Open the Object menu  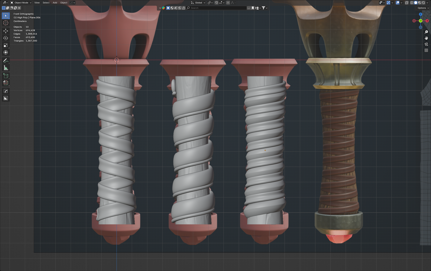tap(64, 3)
